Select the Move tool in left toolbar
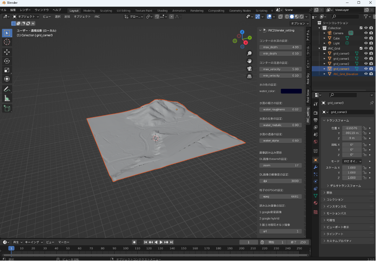This screenshot has width=376, height=261. click(7, 52)
